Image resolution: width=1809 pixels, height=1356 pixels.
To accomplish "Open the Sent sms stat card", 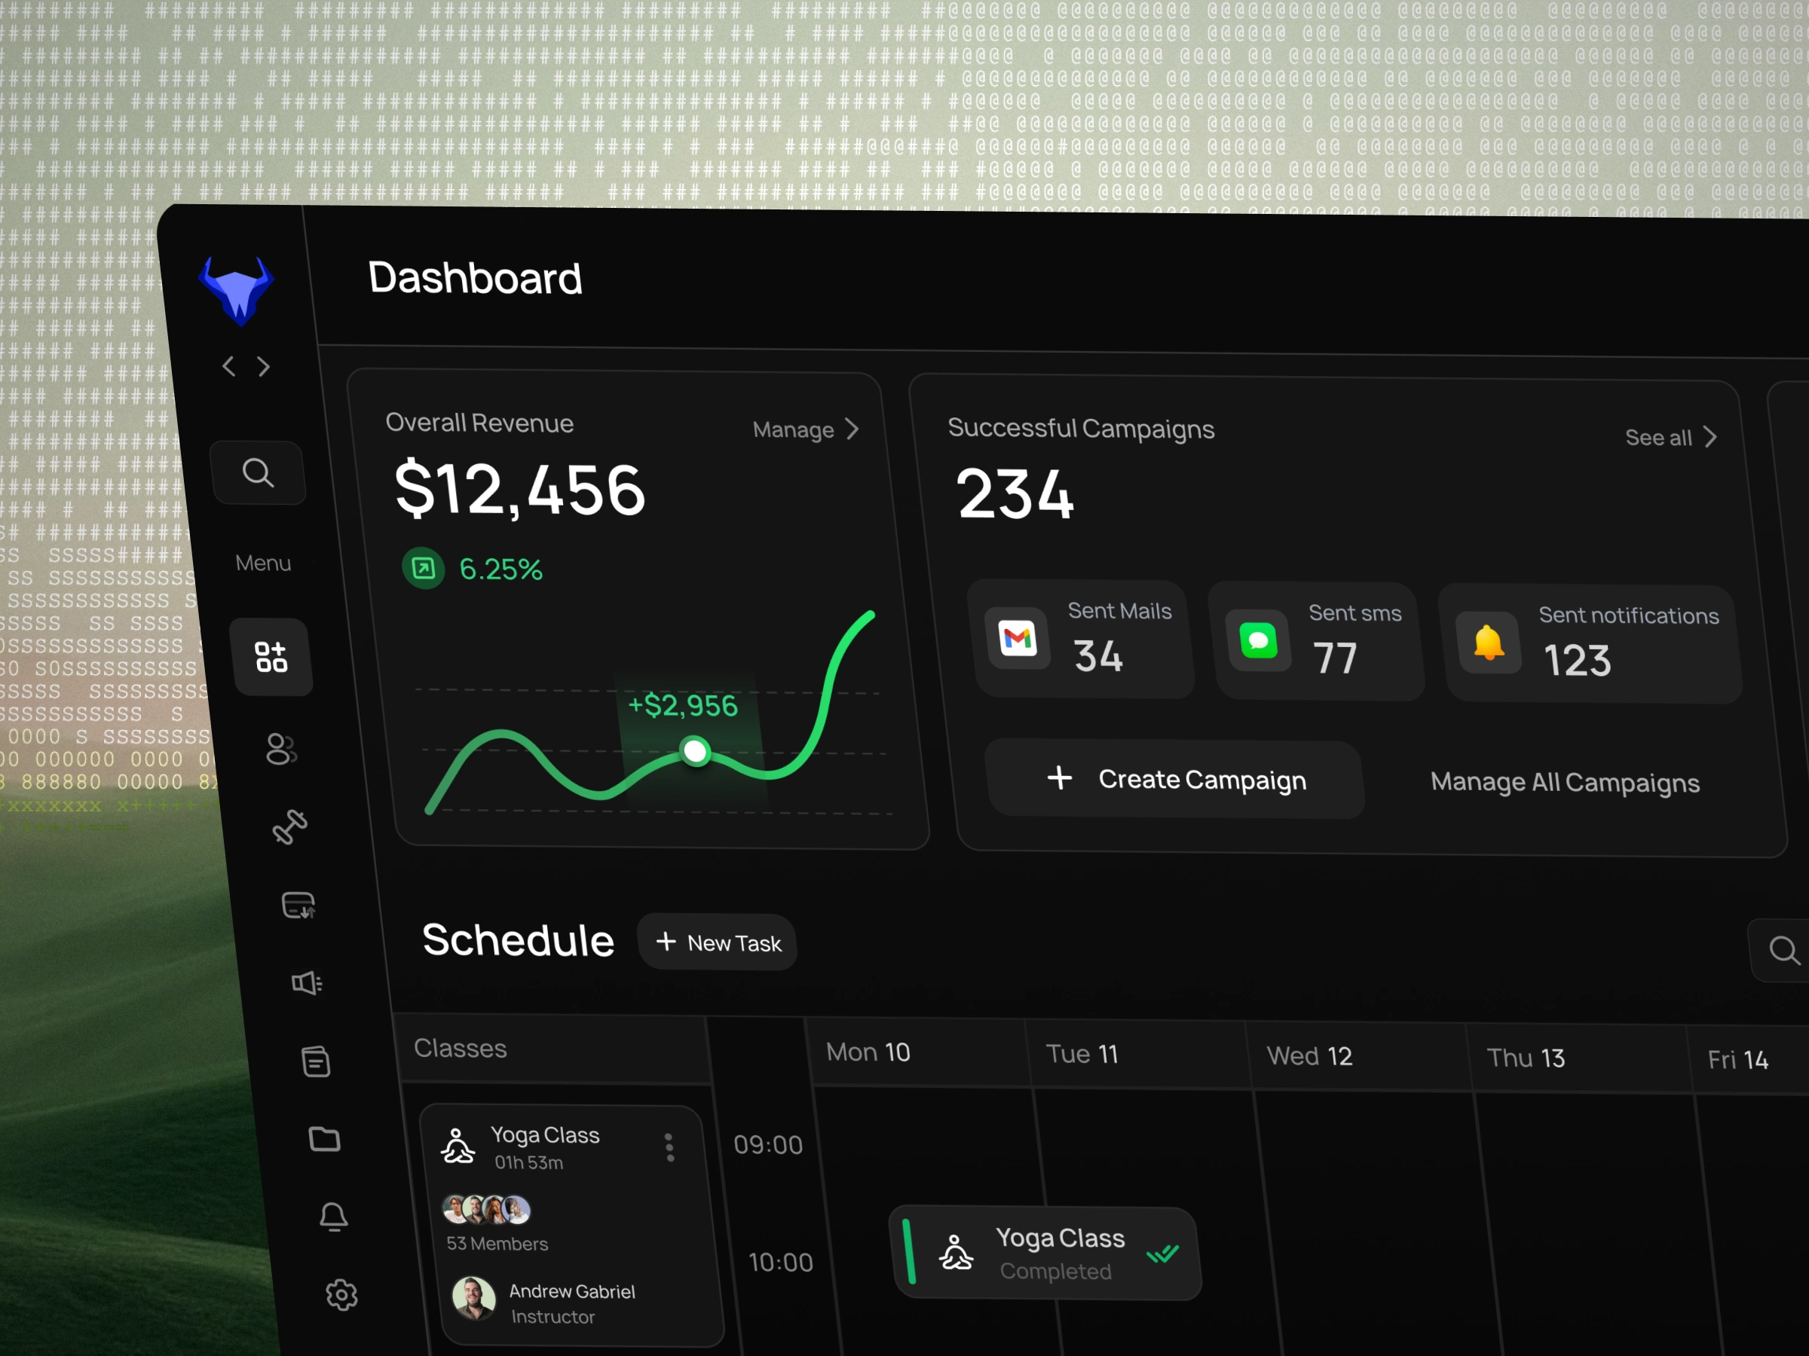I will tap(1317, 642).
